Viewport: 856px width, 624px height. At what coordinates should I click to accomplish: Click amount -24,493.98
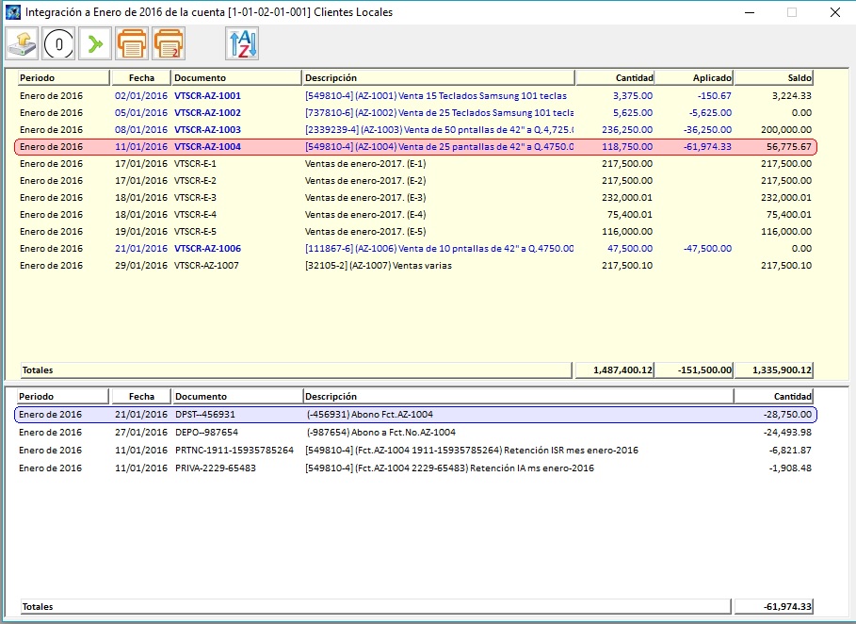tap(788, 433)
